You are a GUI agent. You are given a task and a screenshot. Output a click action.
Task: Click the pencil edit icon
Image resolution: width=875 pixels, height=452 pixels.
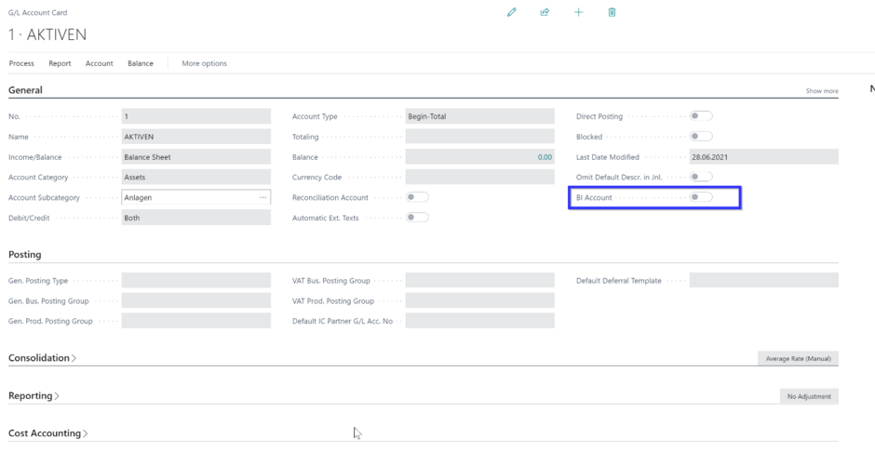pos(512,12)
